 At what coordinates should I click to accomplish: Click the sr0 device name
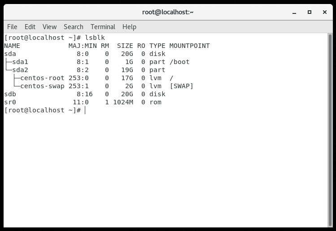click(10, 102)
